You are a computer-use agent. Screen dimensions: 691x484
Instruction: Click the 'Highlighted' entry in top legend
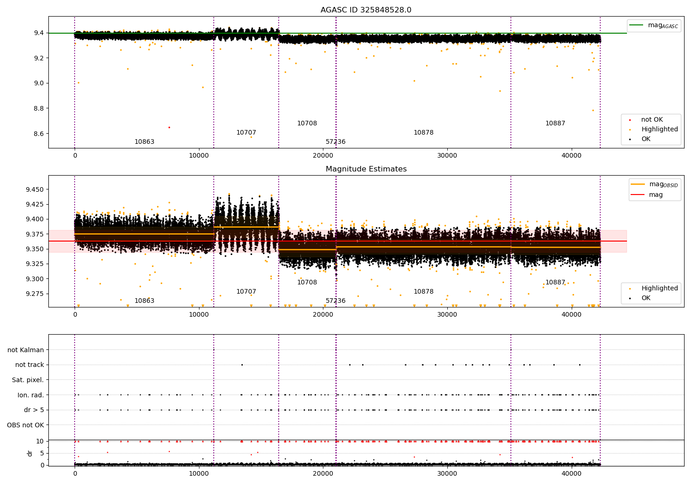[659, 130]
